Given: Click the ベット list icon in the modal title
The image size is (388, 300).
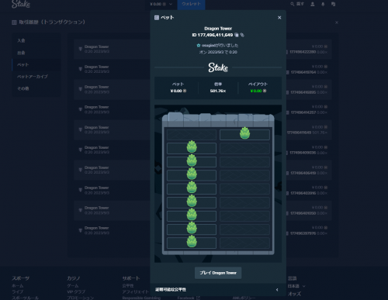Looking at the screenshot, I should (x=157, y=18).
